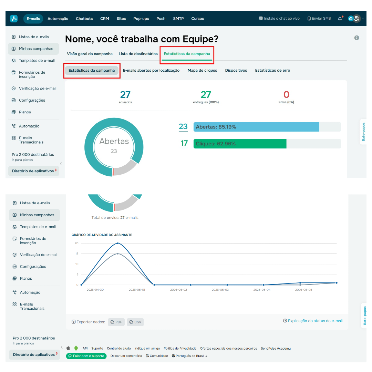Click Deixar um comentário link
This screenshot has width=372, height=372.
tap(126, 355)
